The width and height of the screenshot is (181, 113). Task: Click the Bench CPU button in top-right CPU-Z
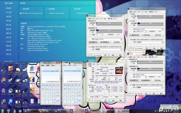pos(134,35)
